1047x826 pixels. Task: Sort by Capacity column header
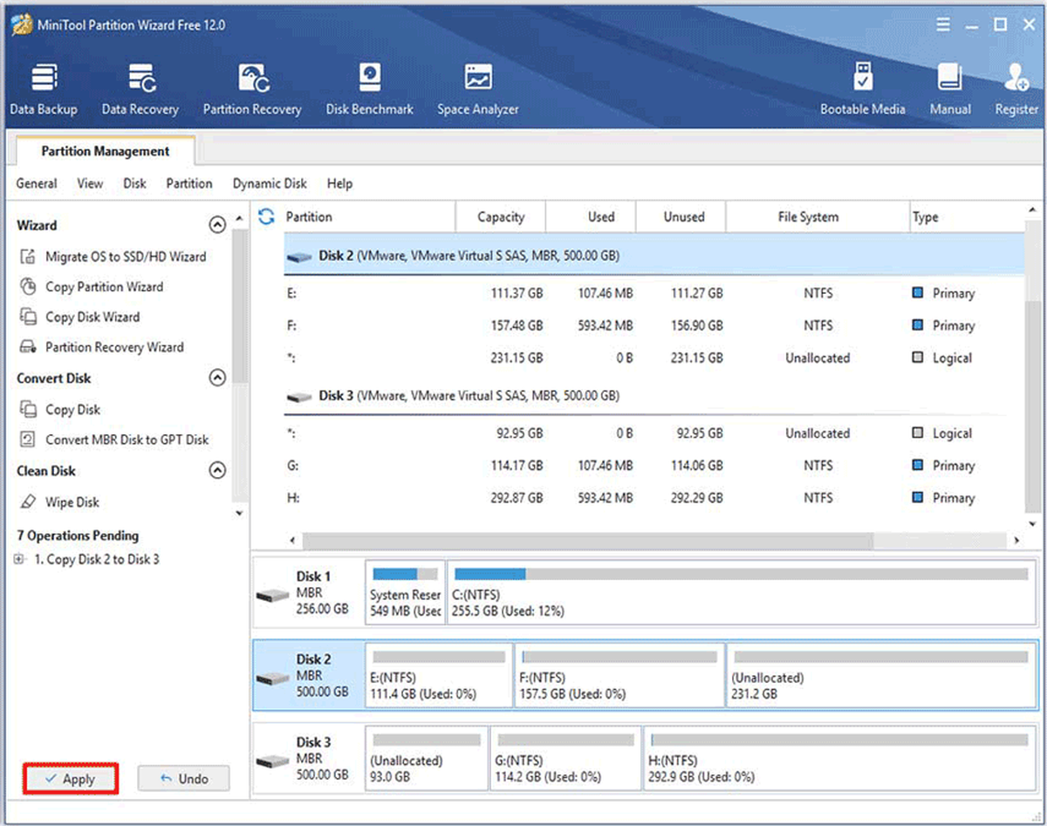(x=501, y=216)
